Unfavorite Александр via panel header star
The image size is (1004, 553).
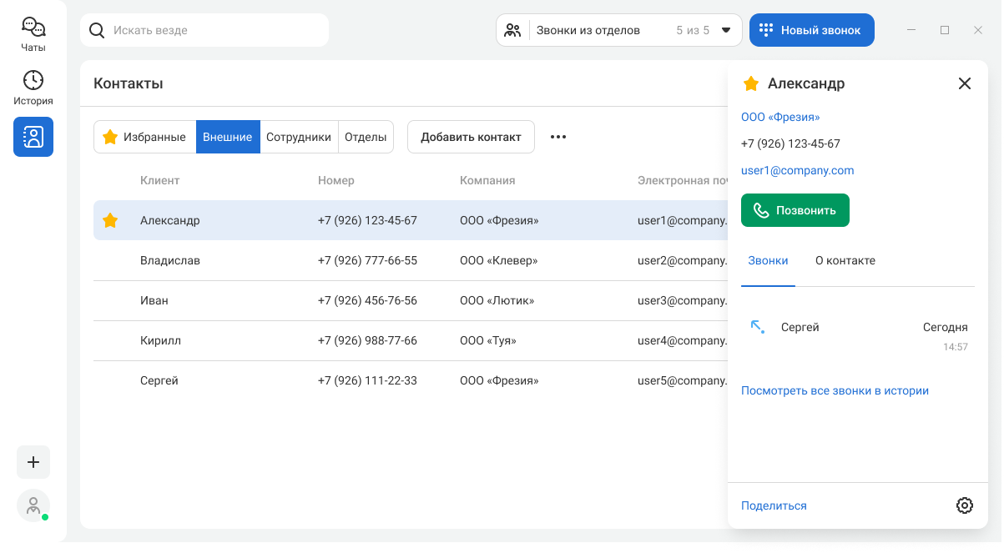[751, 83]
